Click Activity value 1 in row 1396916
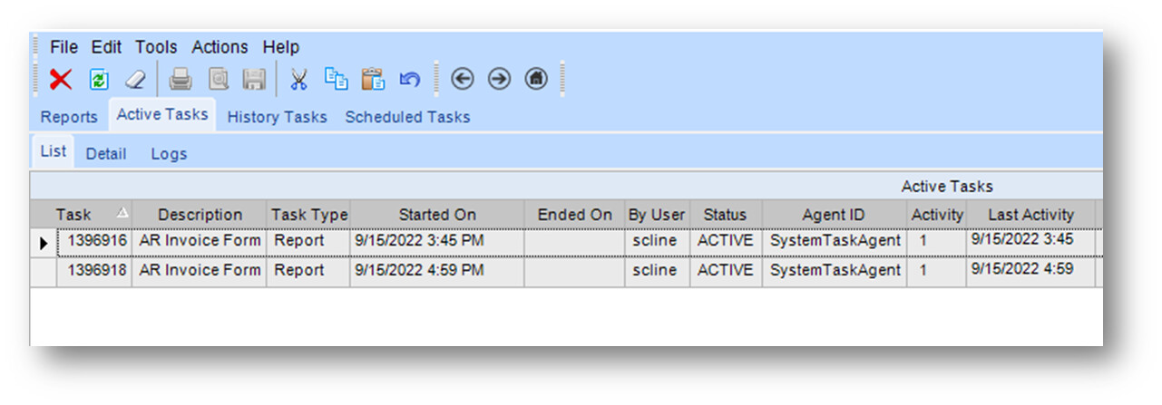Image resolution: width=1162 pixels, height=405 pixels. click(x=936, y=242)
